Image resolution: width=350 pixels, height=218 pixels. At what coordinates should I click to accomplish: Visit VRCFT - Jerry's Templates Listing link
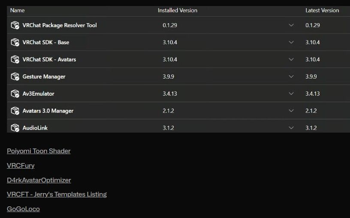(57, 194)
